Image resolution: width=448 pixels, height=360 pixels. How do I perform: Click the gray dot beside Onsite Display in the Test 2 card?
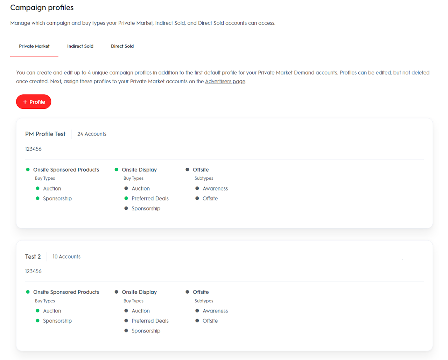tap(117, 292)
